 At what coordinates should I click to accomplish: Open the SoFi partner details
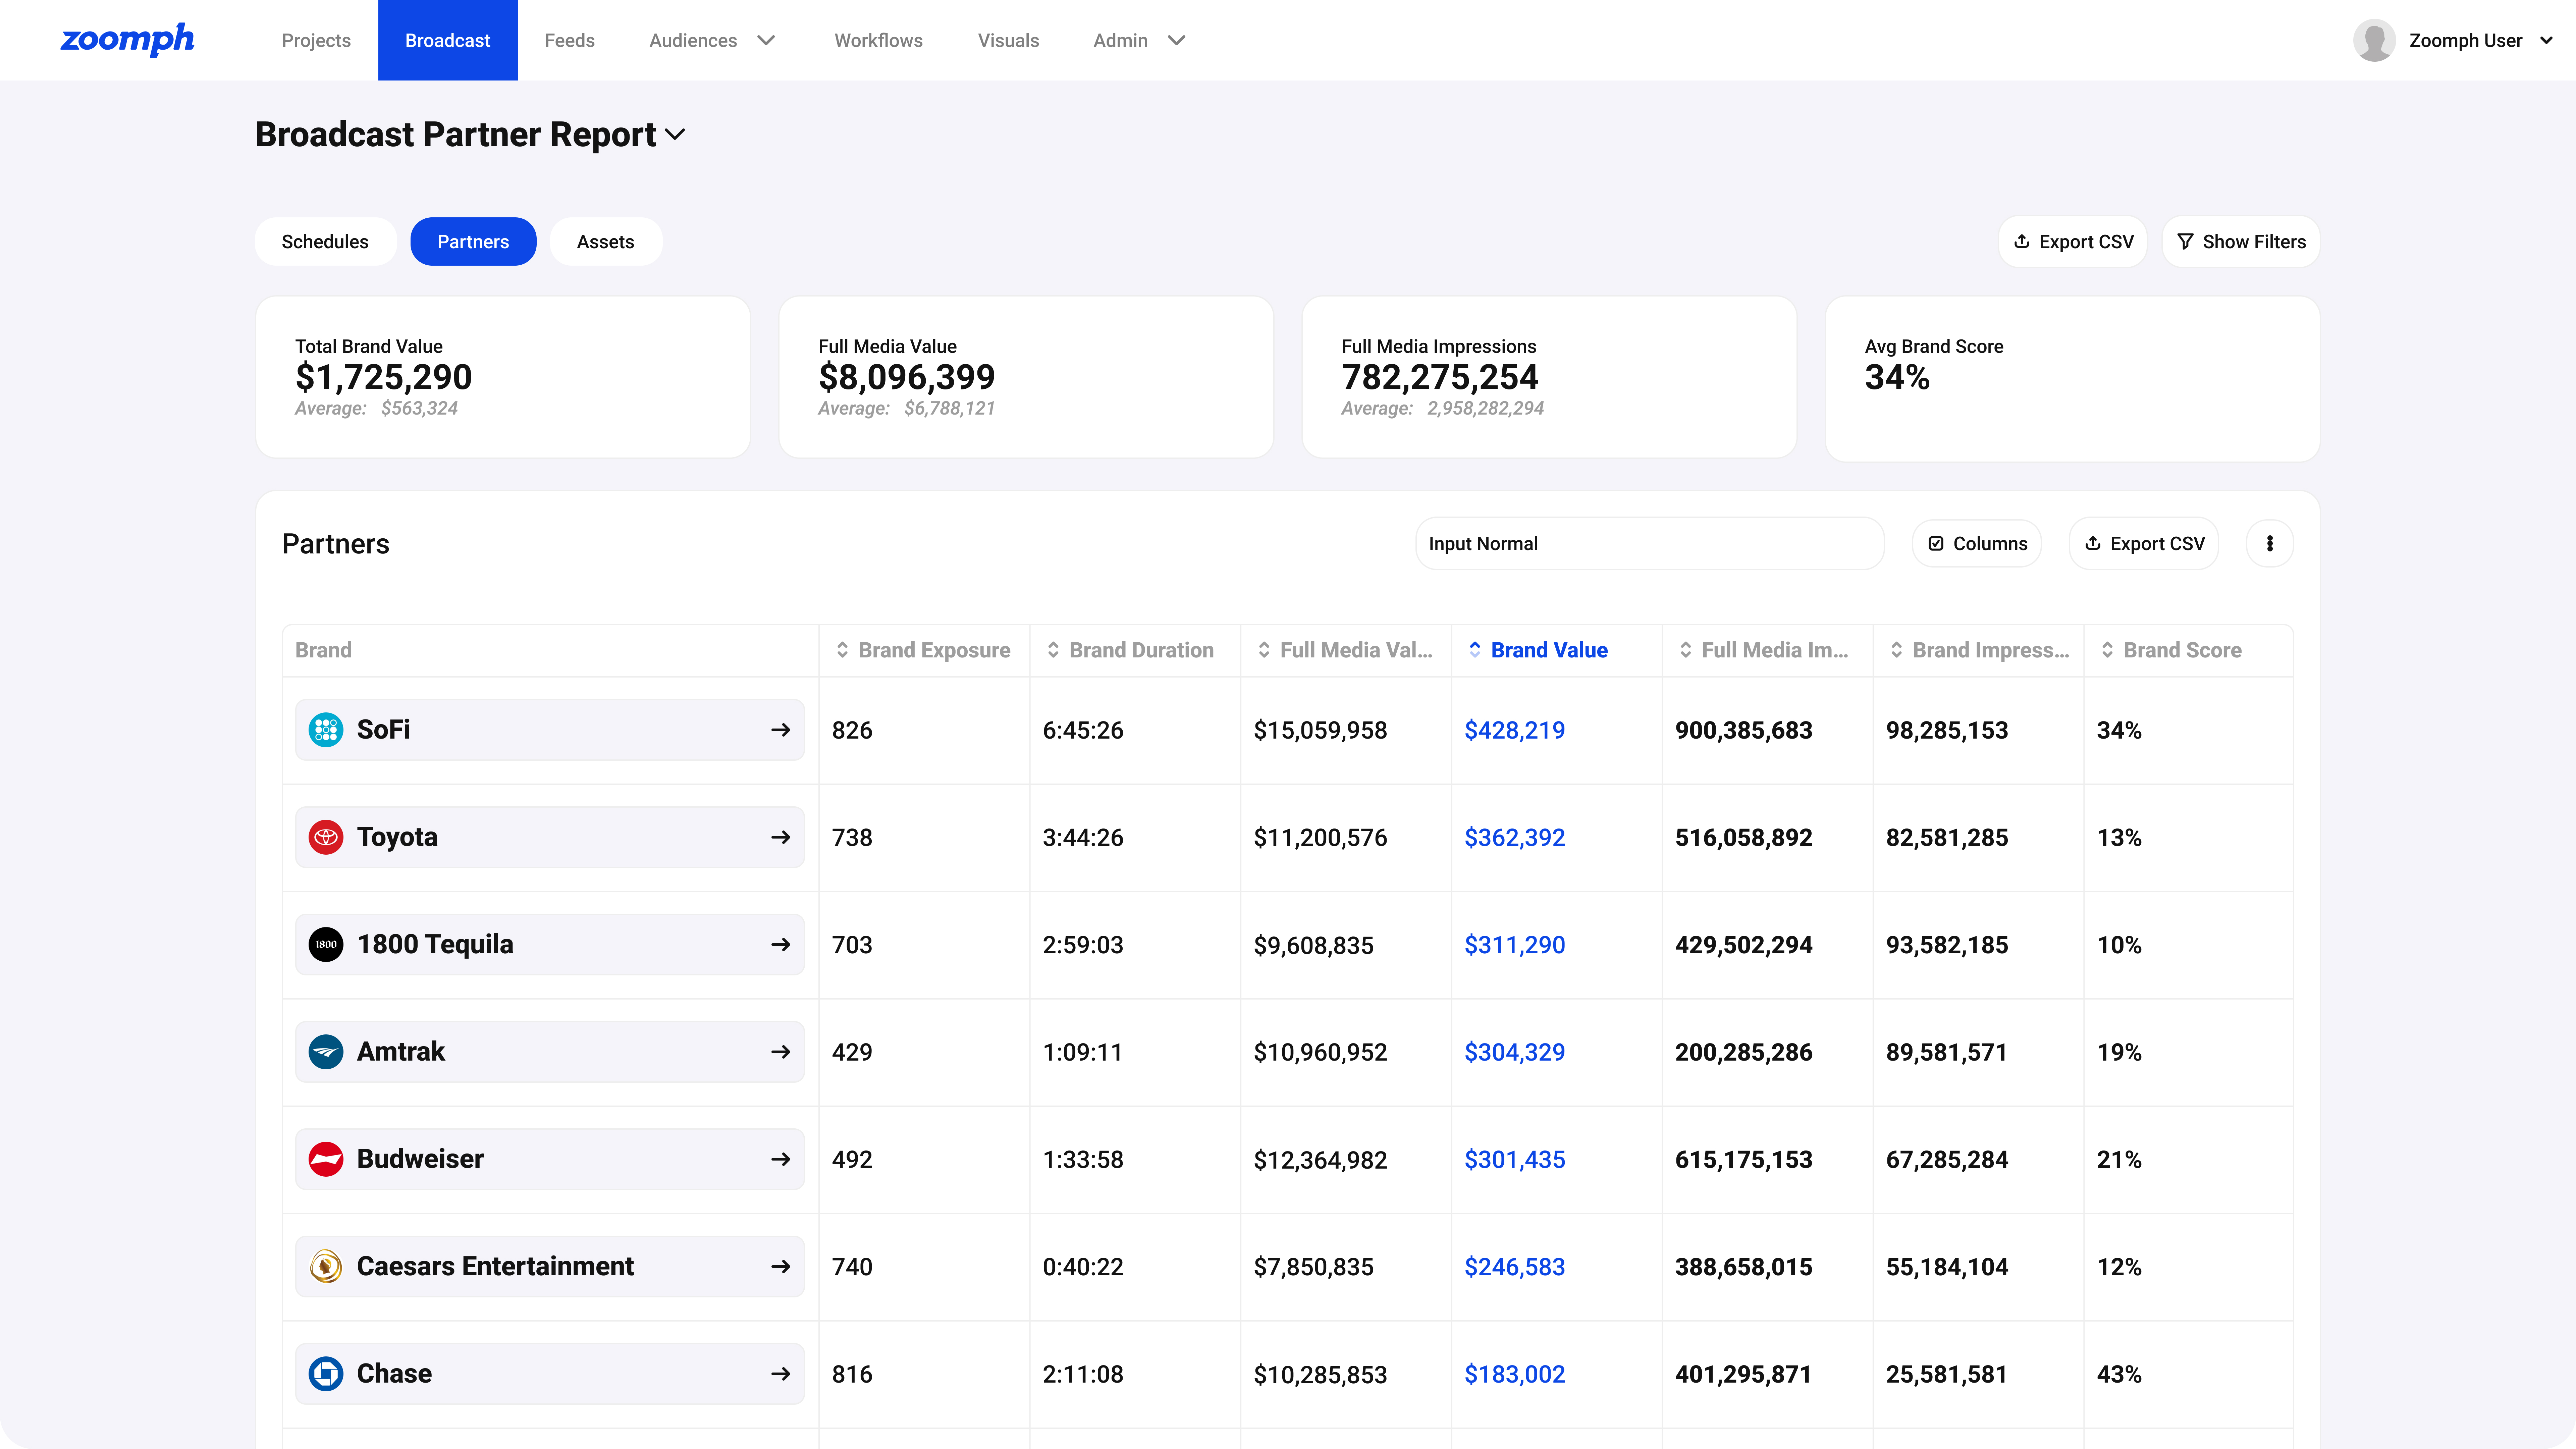coord(550,730)
